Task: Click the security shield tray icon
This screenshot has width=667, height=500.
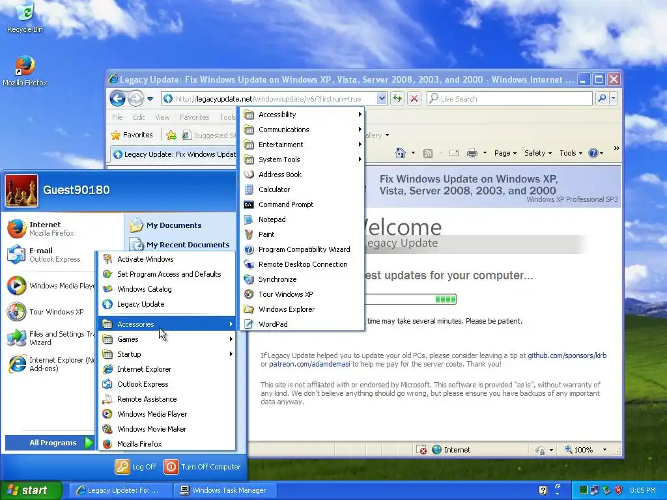Action: pos(619,490)
